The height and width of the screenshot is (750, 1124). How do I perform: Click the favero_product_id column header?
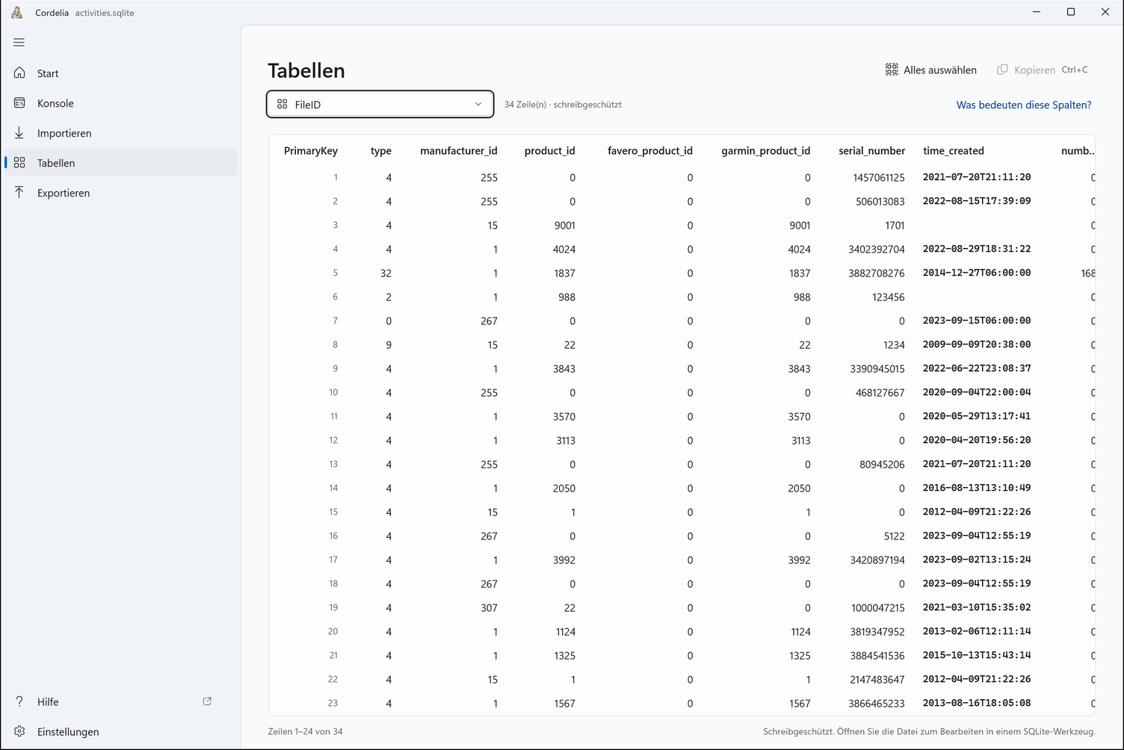650,151
